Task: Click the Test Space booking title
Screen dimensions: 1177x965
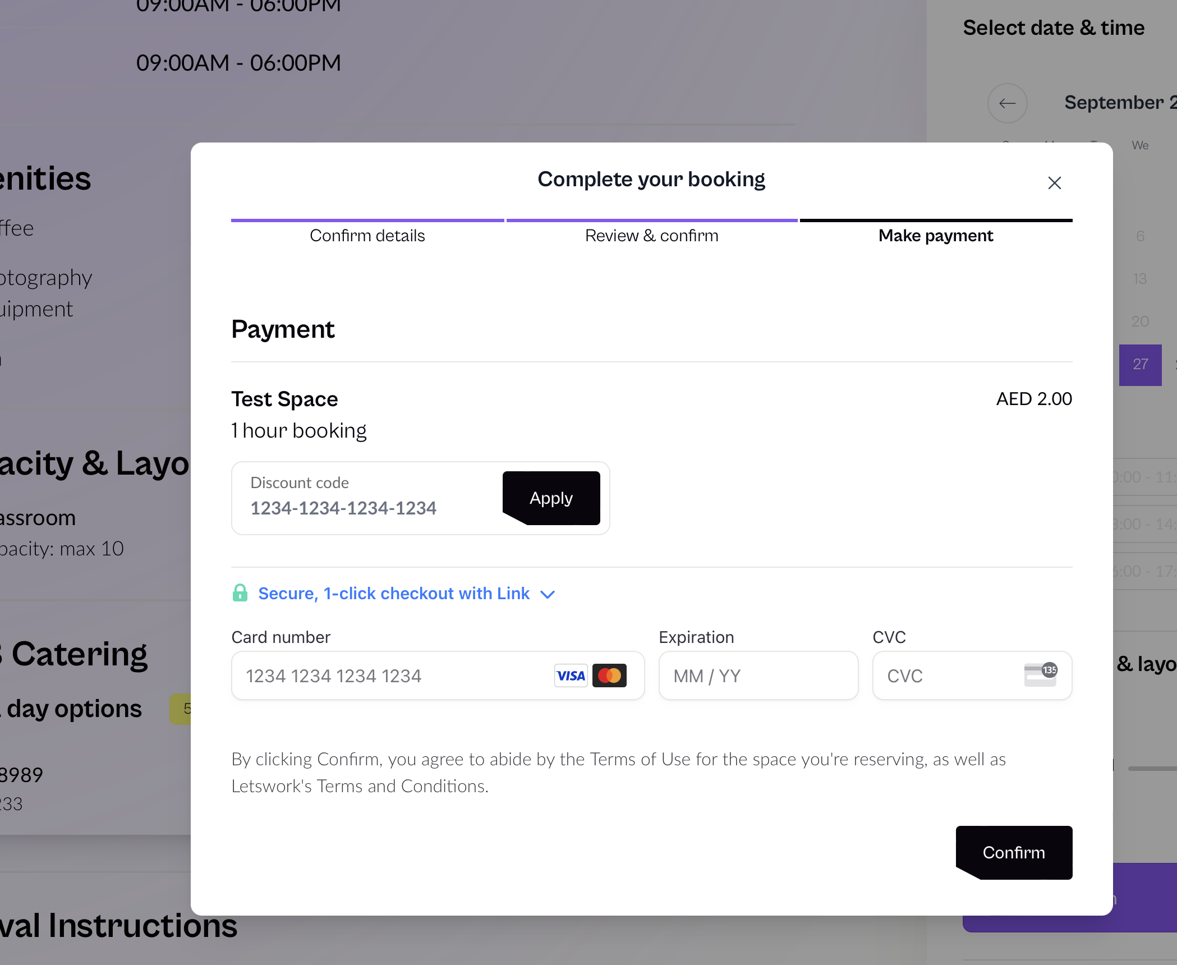Action: (x=284, y=399)
